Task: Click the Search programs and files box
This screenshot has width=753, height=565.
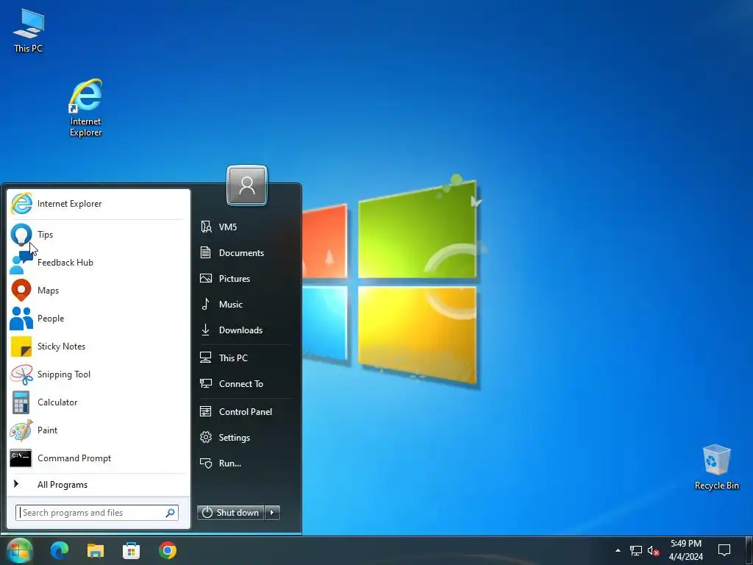Action: (97, 513)
